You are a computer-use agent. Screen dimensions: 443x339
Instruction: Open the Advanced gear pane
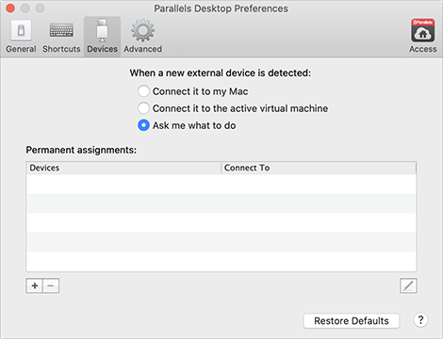tap(142, 37)
